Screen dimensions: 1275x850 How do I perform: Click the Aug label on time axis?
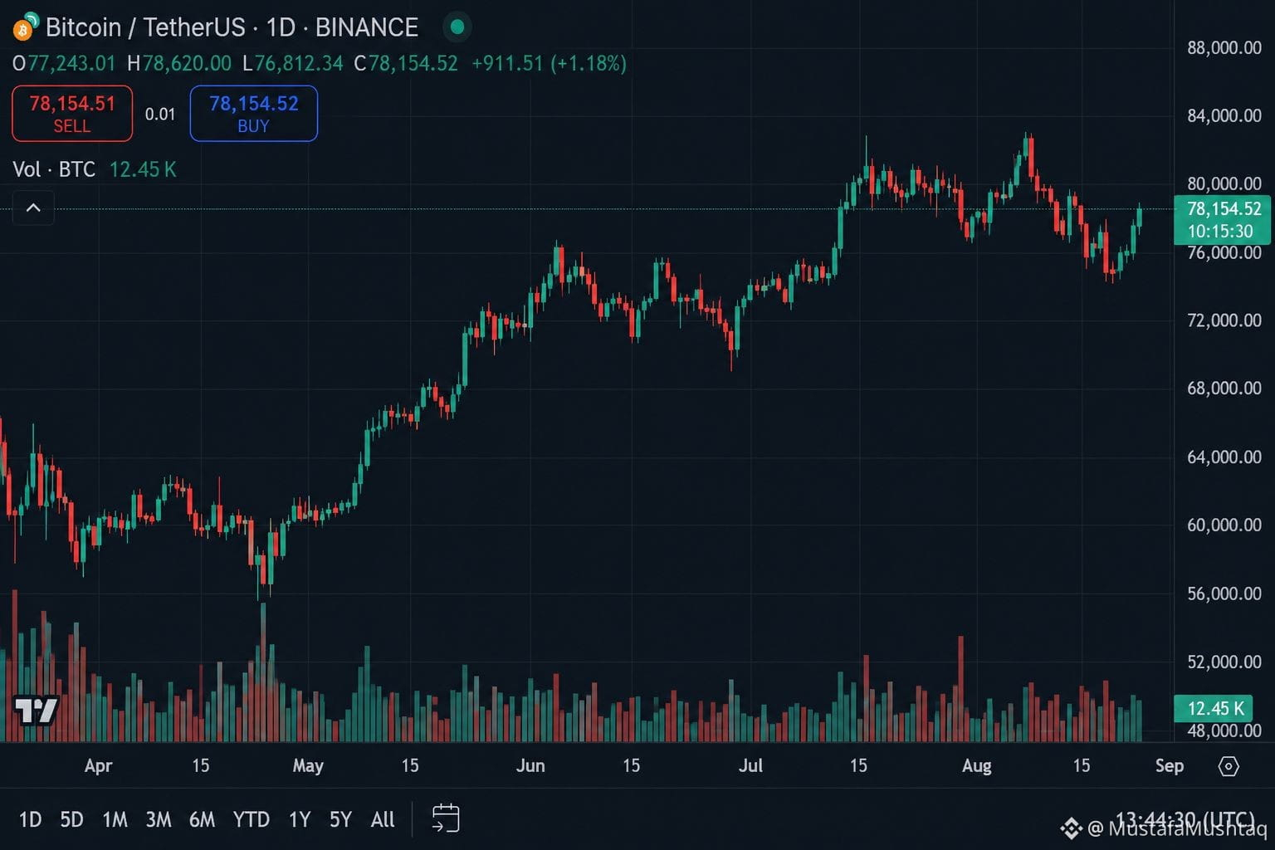pyautogui.click(x=976, y=765)
